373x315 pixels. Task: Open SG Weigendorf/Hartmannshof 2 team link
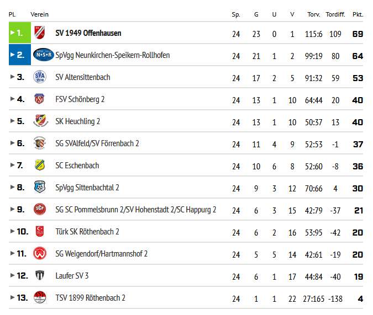[x=102, y=254]
